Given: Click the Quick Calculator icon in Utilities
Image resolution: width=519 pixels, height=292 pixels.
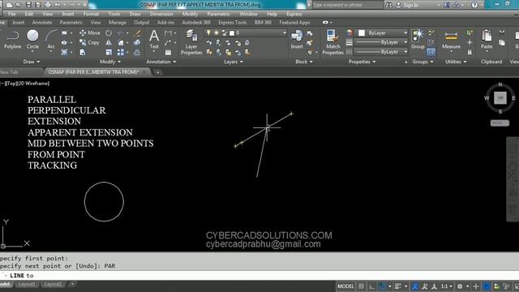Looking at the screenshot, I should pos(470,52).
